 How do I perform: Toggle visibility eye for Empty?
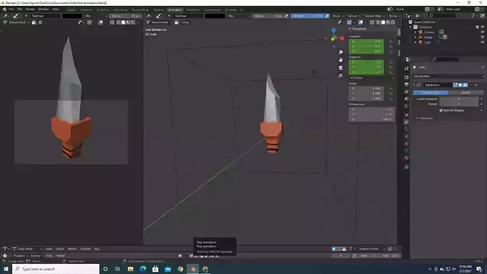click(x=483, y=37)
